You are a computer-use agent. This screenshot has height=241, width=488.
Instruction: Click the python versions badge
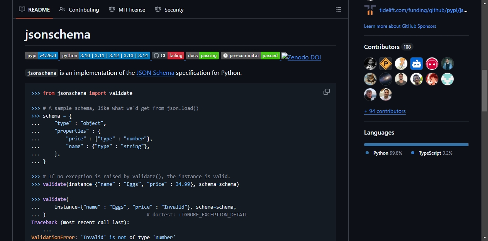(105, 56)
